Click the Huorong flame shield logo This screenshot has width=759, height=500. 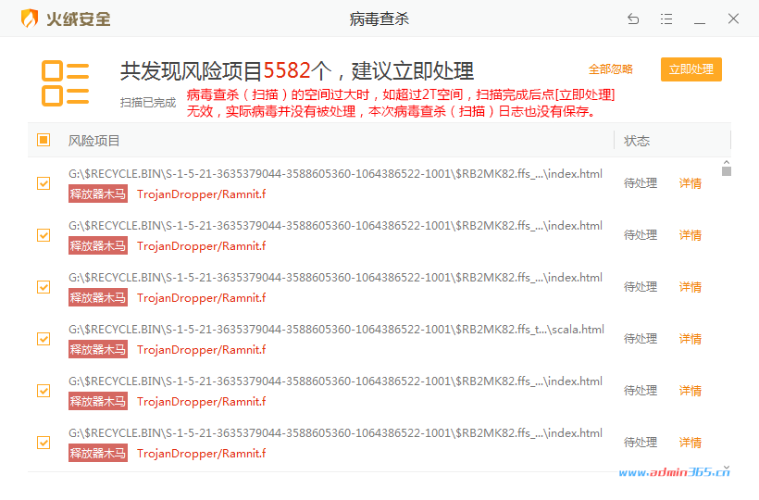click(29, 19)
